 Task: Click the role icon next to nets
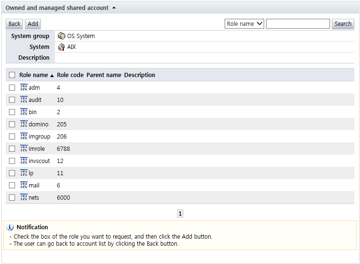tap(24, 197)
